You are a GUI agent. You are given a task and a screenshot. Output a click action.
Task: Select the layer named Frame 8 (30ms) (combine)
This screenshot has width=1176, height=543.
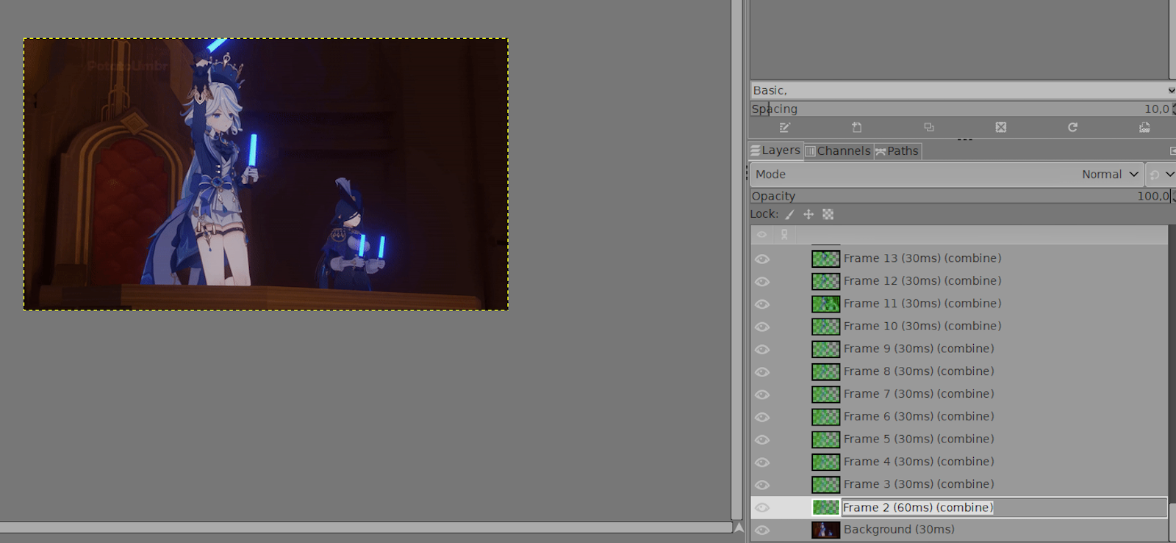pos(919,371)
